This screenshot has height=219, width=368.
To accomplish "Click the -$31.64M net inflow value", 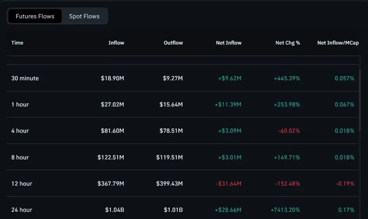I will click(x=229, y=184).
